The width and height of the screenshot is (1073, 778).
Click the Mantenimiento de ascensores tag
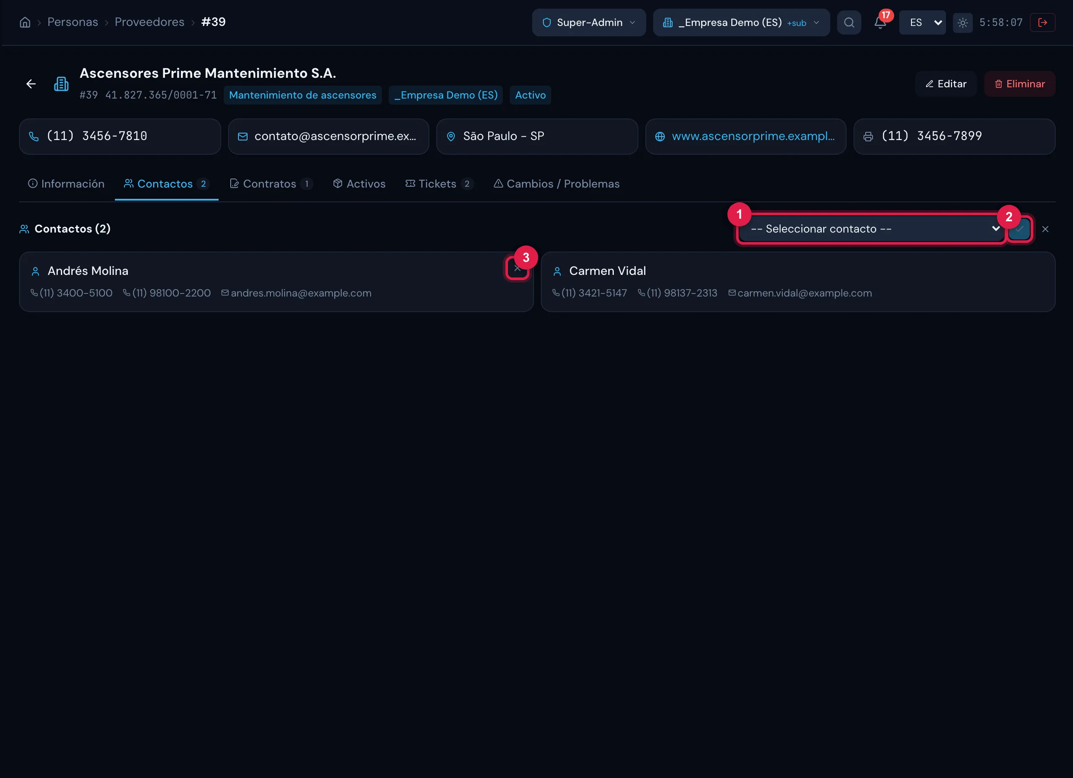(x=303, y=95)
